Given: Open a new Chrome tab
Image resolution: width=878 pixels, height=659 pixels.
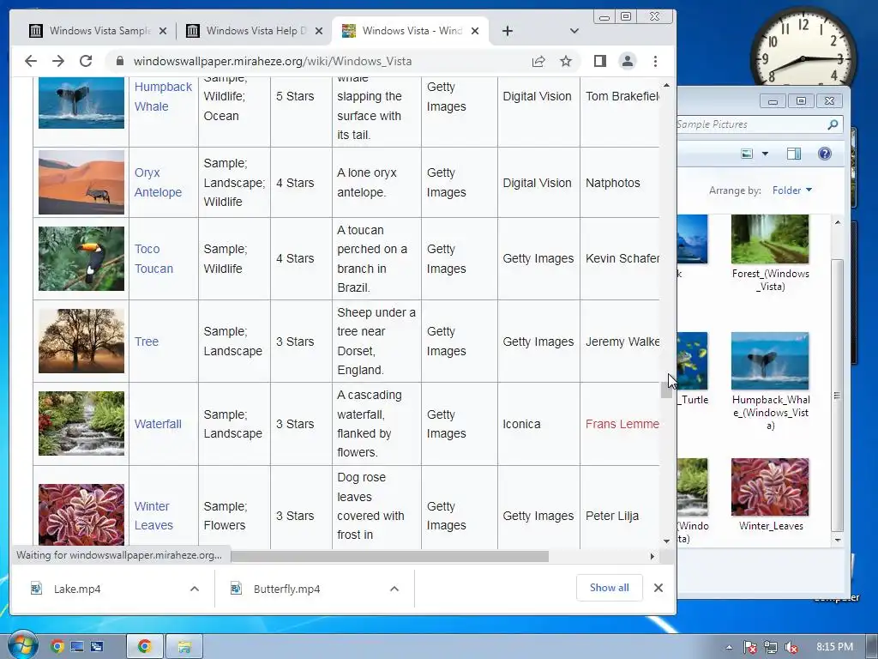Looking at the screenshot, I should click(508, 31).
